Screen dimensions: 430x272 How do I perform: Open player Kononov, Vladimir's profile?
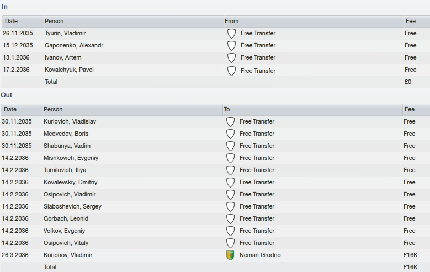tap(68, 255)
